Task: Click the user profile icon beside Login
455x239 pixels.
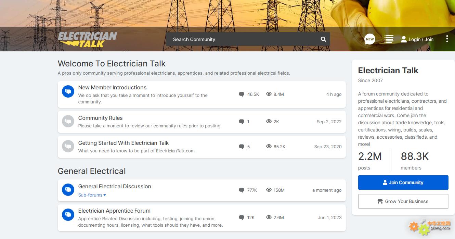Action: [404, 39]
